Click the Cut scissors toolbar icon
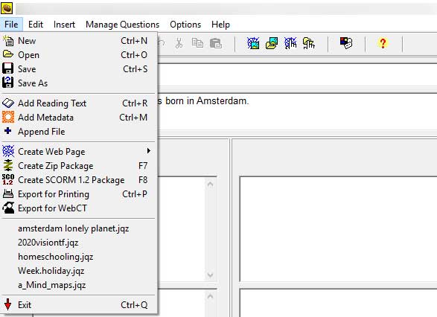This screenshot has height=317, width=437. click(179, 43)
